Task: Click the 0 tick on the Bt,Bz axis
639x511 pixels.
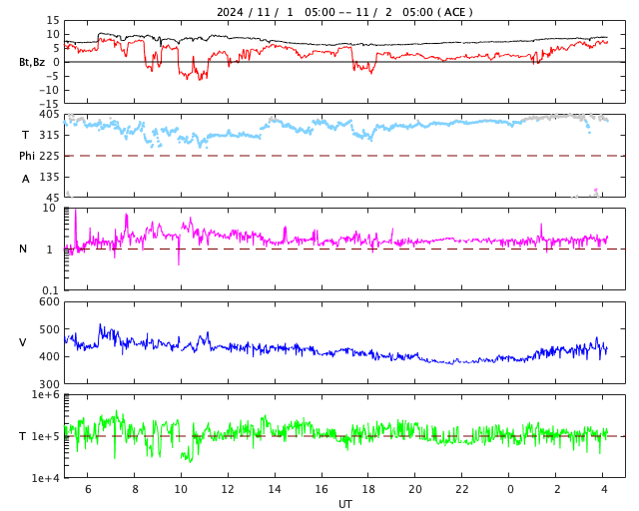Action: [x=56, y=62]
